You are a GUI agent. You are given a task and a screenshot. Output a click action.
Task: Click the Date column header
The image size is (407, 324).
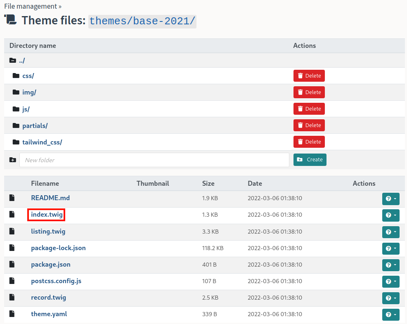click(255, 184)
